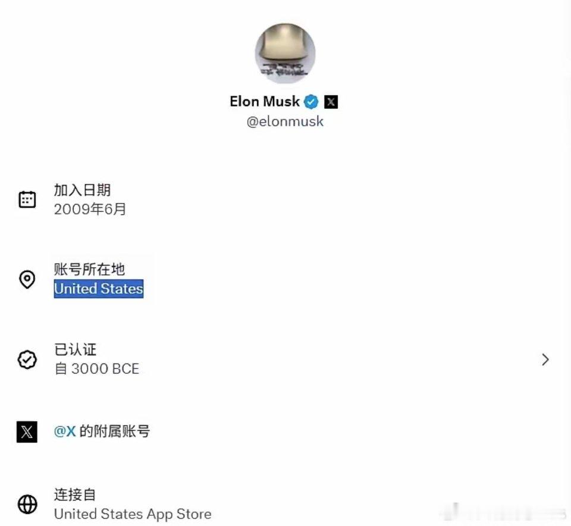Click the 账号所在地 label
This screenshot has width=571, height=526.
tap(89, 270)
